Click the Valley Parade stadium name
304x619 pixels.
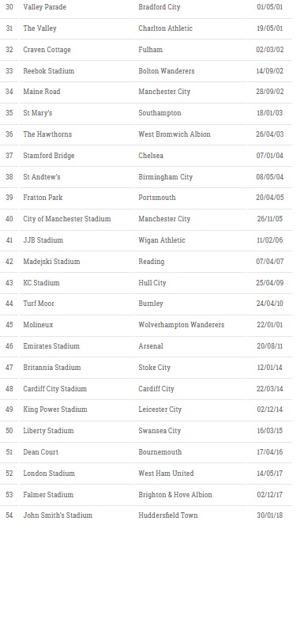[44, 7]
